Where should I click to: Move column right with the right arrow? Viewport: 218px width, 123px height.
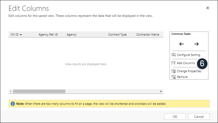(x=196, y=44)
